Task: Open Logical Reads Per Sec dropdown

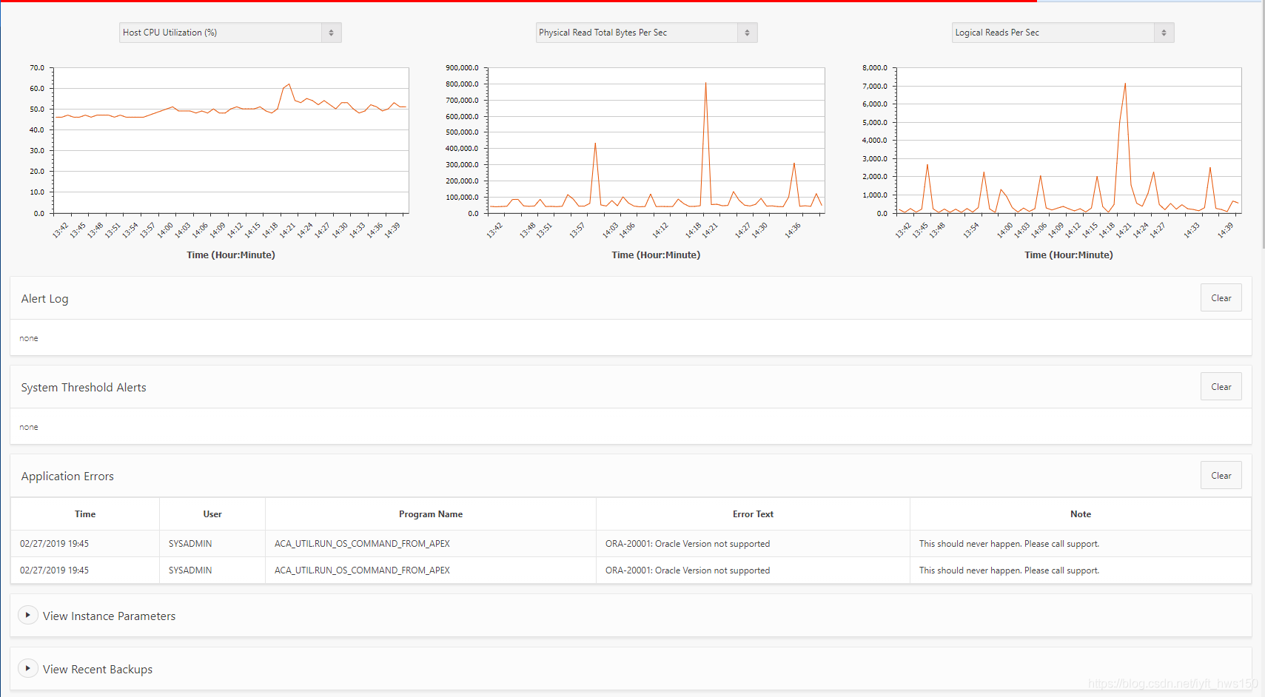Action: tap(1063, 33)
